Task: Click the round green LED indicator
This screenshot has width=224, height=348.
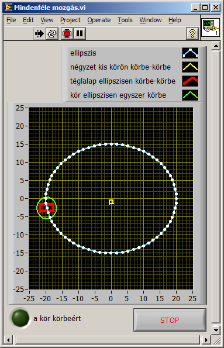Action: tap(20, 318)
